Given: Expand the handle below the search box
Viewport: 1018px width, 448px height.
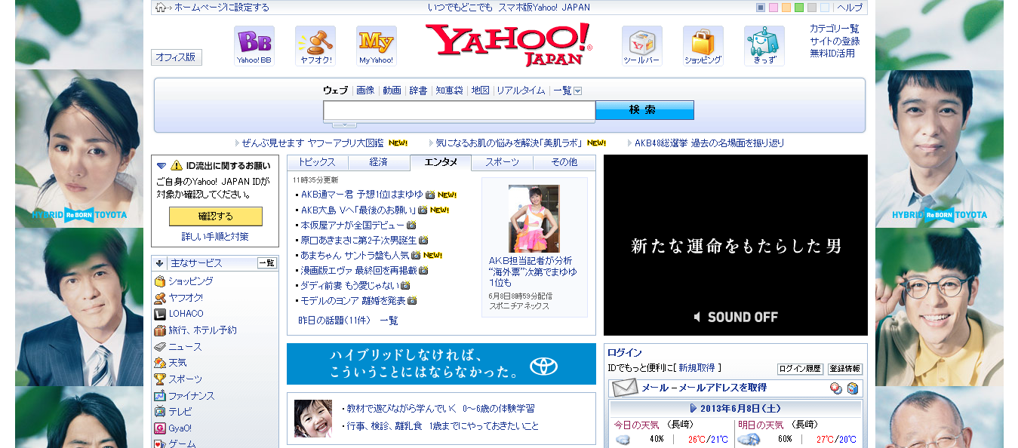Looking at the screenshot, I should point(344,124).
